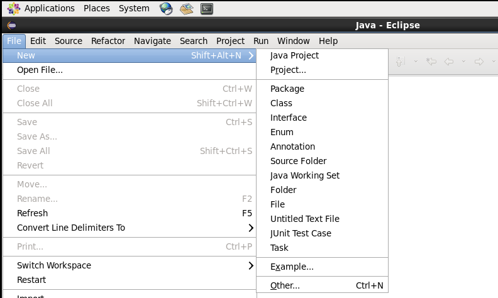Click the Forward navigation arrow in the toolbar
Screen dimensions: 498x298
479,62
